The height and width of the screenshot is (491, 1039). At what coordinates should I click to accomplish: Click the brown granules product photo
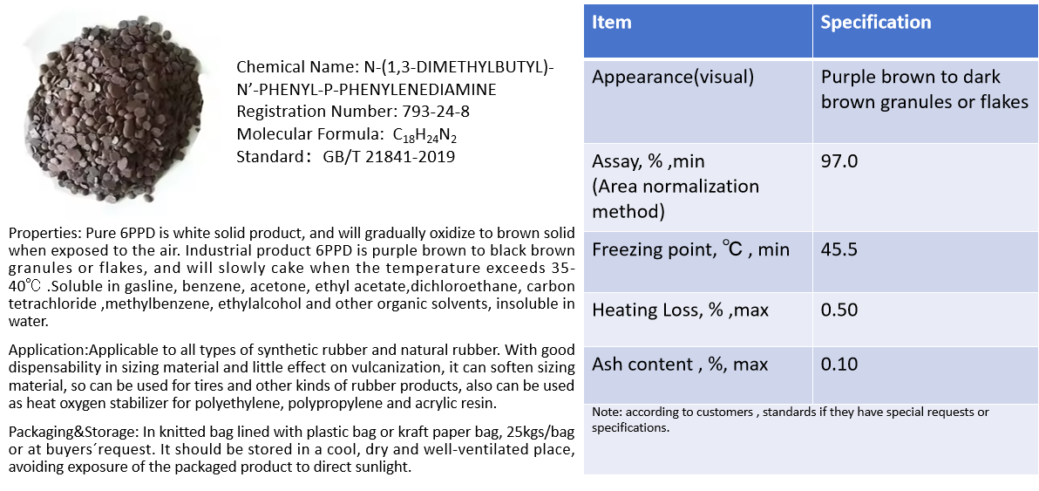pyautogui.click(x=110, y=110)
